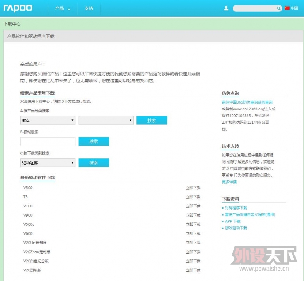Viewport: 304px width, 281px height.
Task: Click the V600 driver entry
Action: tap(28, 233)
